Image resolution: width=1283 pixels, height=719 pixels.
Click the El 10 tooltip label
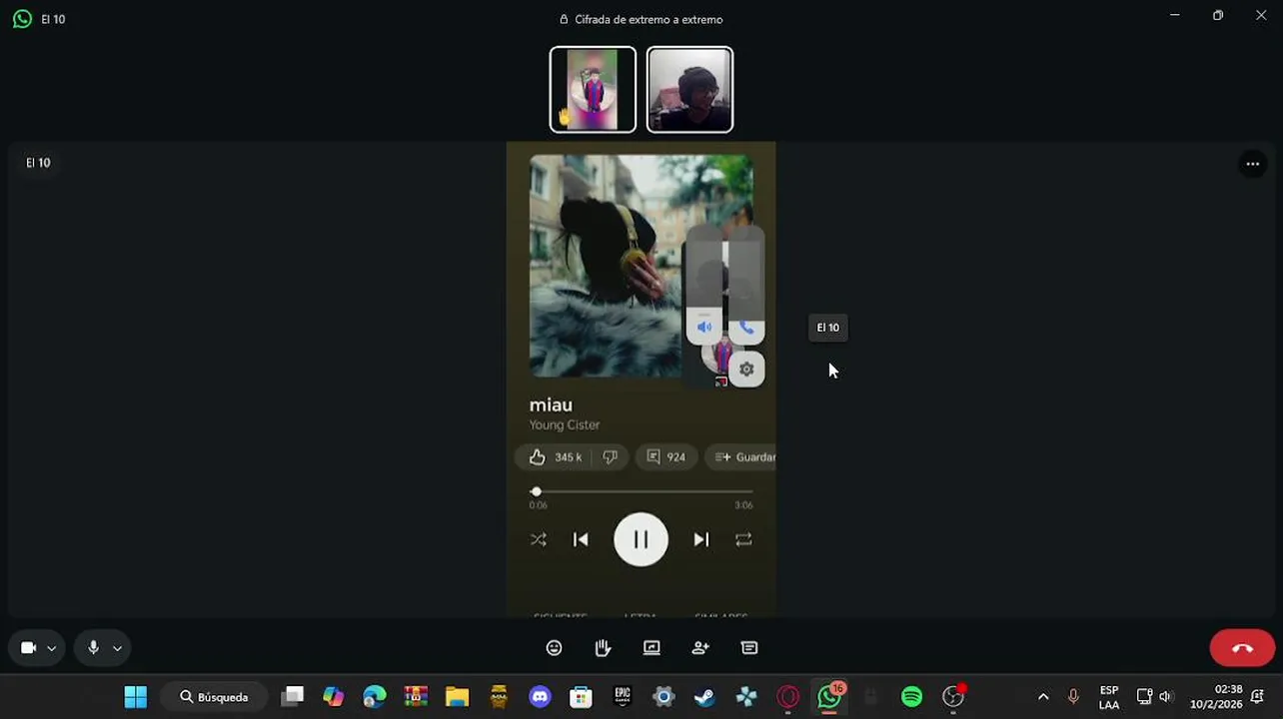[x=828, y=328]
